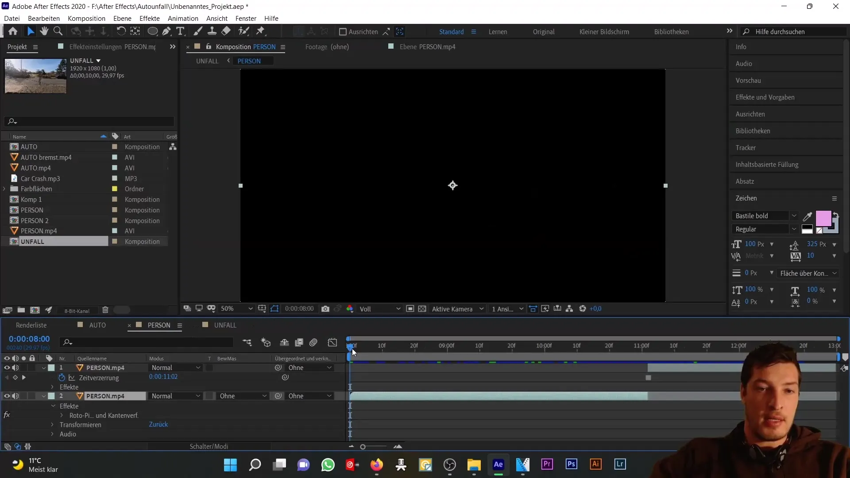Select the Puppet Pin tool
850x478 pixels.
[261, 31]
